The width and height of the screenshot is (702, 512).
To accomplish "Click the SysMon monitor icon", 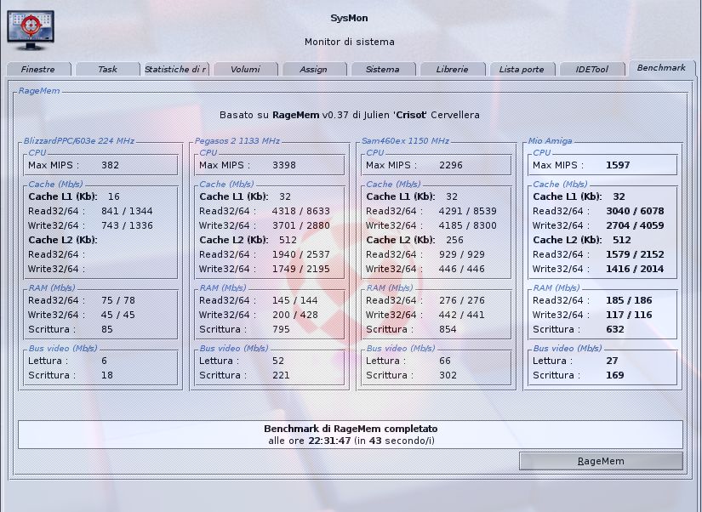I will point(31,29).
